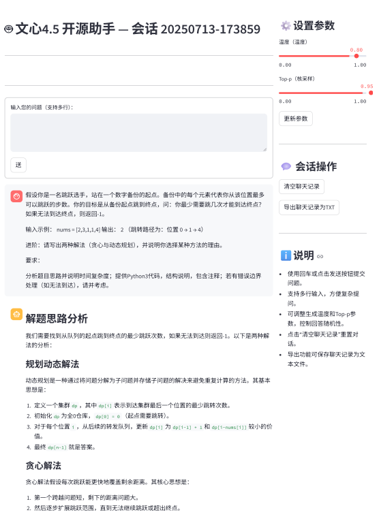379x521 pixels.
Task: Click the 温度 slider handle
Action: coord(357,56)
